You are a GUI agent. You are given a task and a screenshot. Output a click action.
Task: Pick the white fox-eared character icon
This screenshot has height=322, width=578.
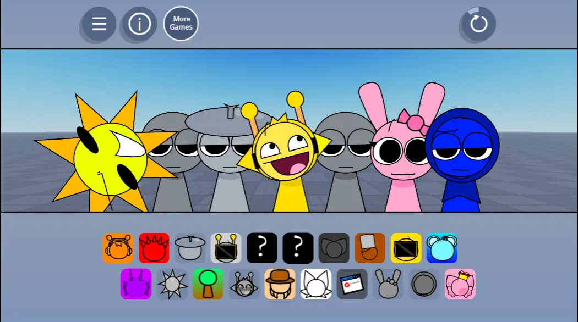(316, 284)
